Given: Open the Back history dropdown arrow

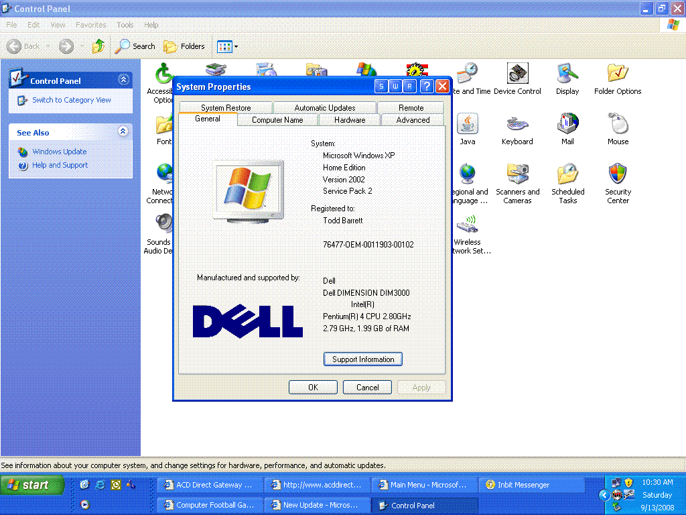Looking at the screenshot, I should click(48, 46).
